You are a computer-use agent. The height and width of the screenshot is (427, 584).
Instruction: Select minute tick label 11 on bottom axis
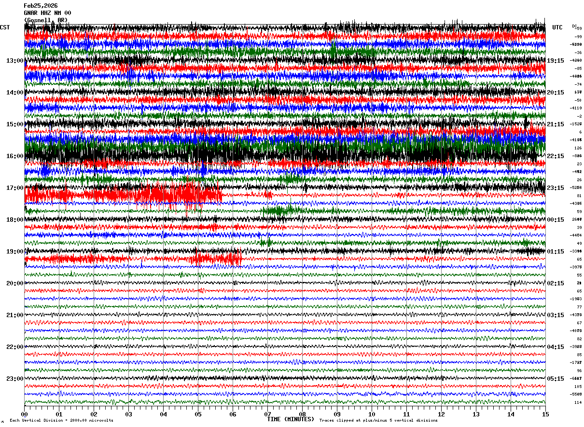pos(406,414)
